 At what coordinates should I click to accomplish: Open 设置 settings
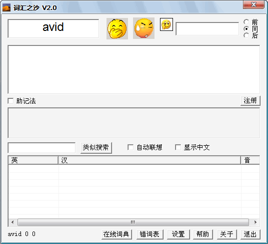pos(178,235)
